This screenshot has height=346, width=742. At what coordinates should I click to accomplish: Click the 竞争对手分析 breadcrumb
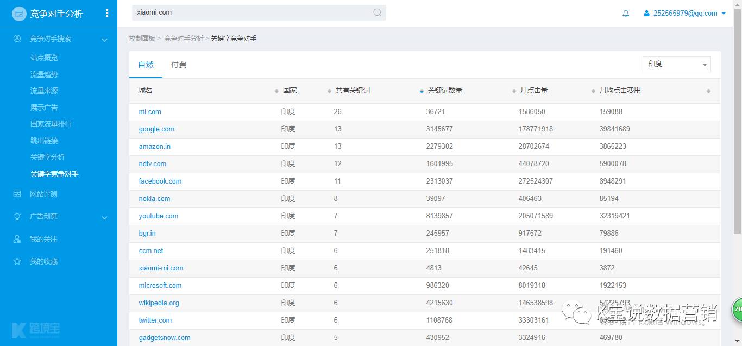(x=184, y=39)
